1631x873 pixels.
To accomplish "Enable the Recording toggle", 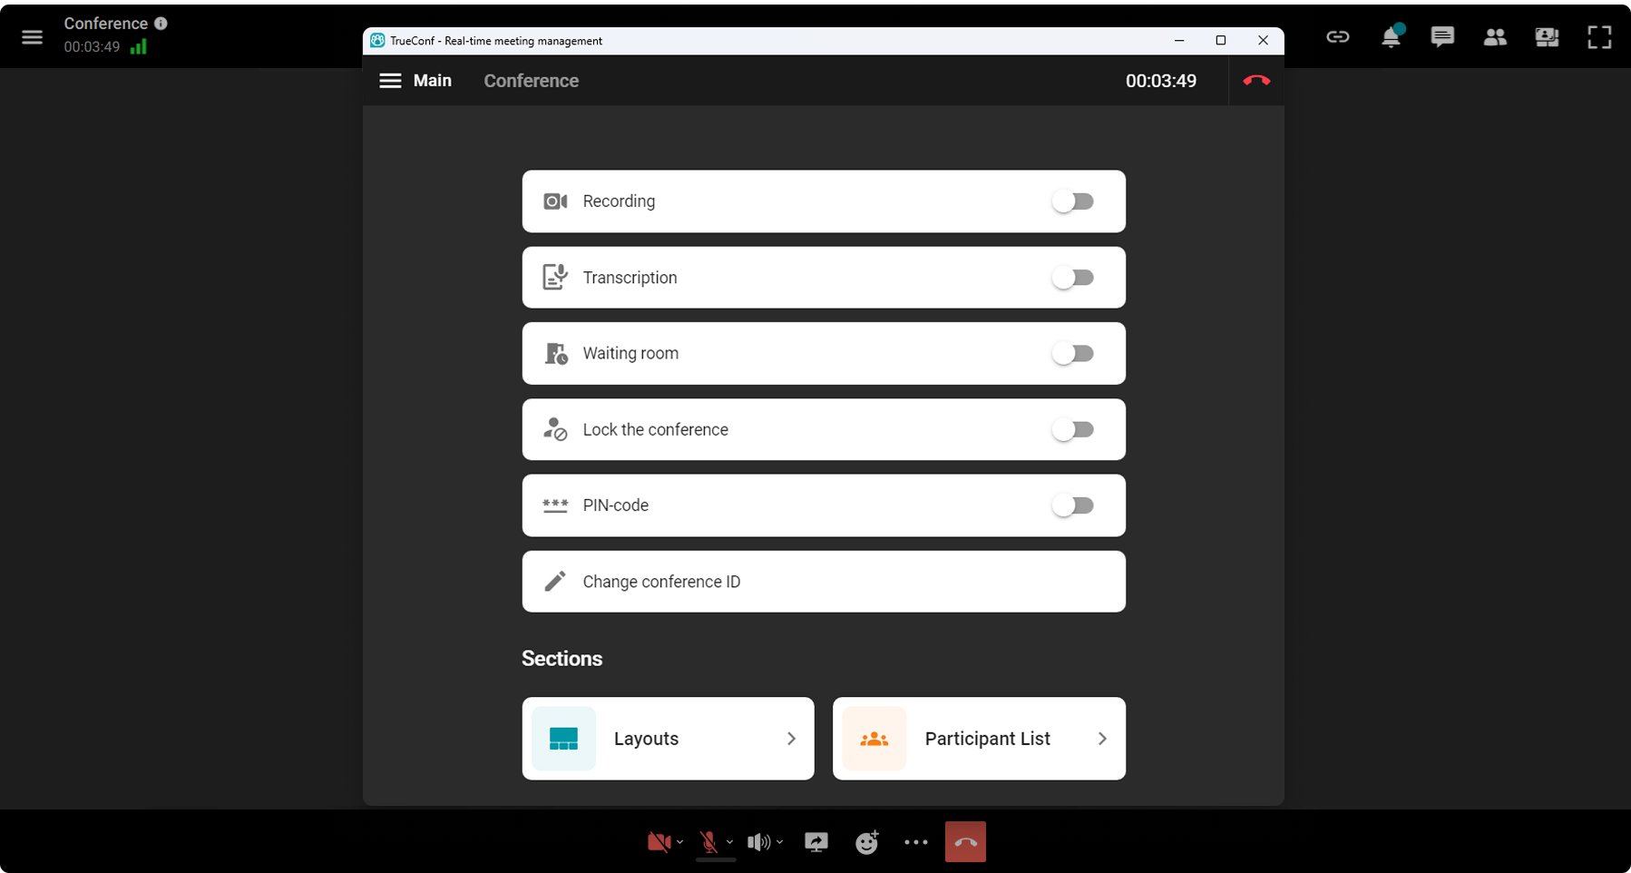I will pyautogui.click(x=1072, y=201).
